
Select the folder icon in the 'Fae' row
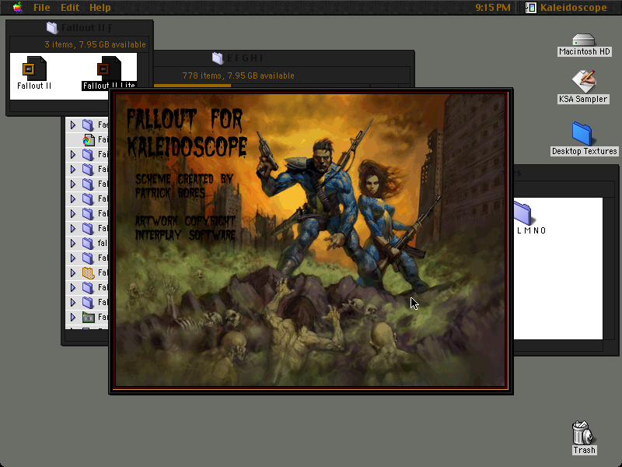tap(88, 125)
